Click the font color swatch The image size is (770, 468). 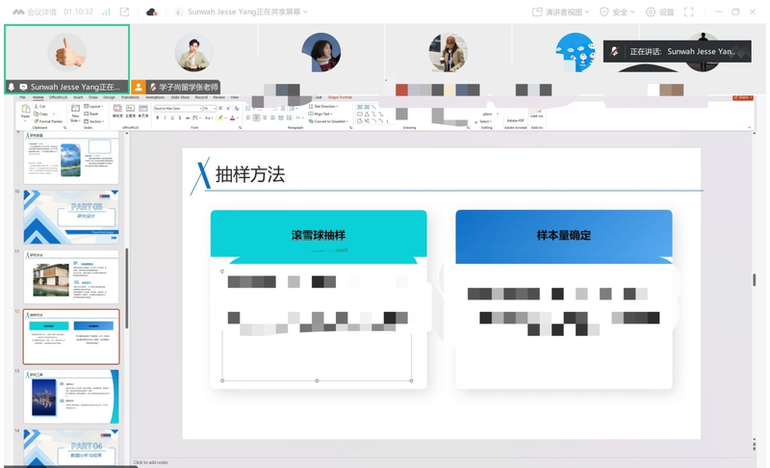232,117
